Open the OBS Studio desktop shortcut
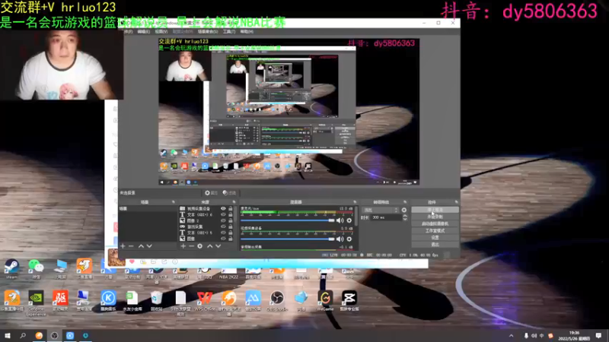 [x=277, y=301]
